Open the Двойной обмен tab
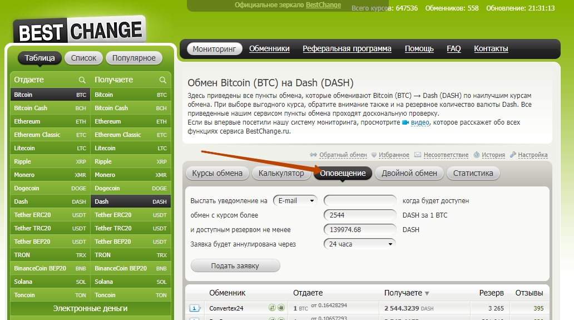 click(x=409, y=173)
